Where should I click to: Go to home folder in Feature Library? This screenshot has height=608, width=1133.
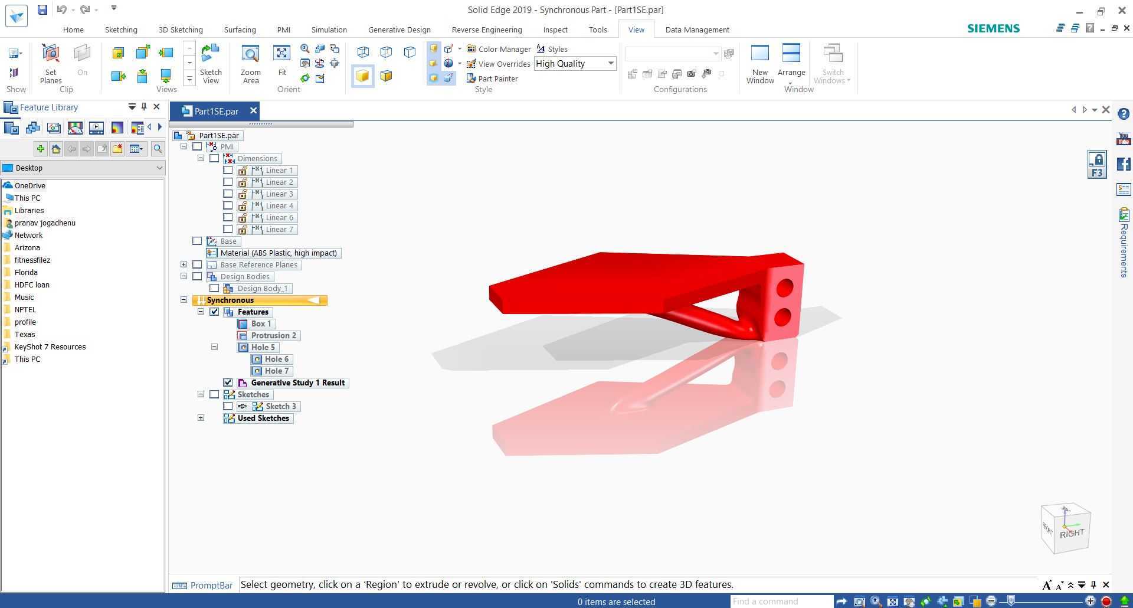pyautogui.click(x=56, y=149)
